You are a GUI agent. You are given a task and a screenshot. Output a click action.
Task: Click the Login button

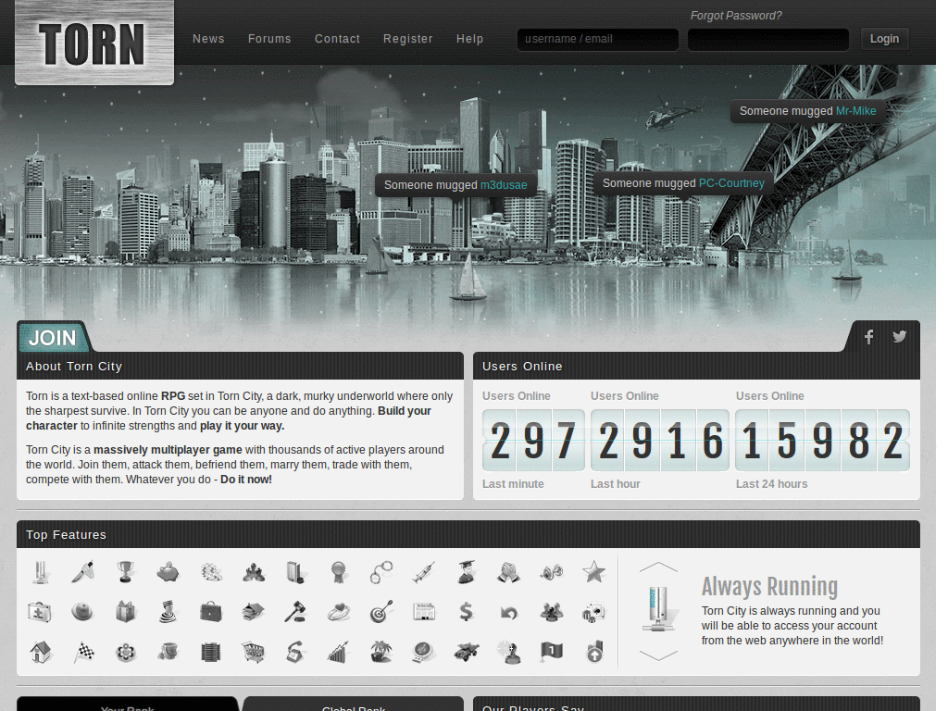point(884,39)
